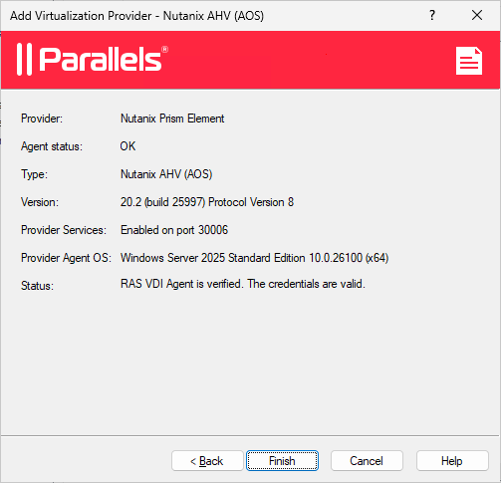This screenshot has height=483, width=501.
Task: Open context help with the question mark
Action: (432, 15)
